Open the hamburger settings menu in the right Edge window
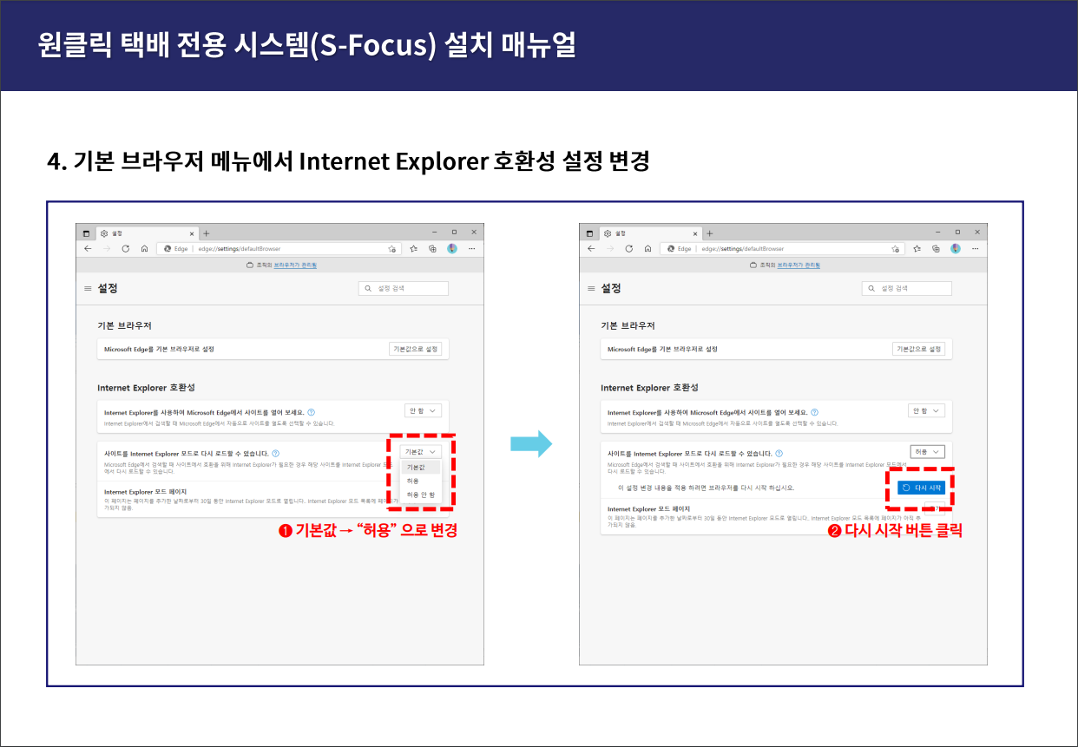The image size is (1078, 747). (x=590, y=288)
